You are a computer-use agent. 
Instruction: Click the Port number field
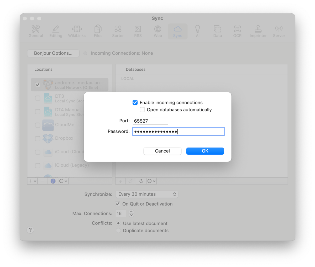150,121
